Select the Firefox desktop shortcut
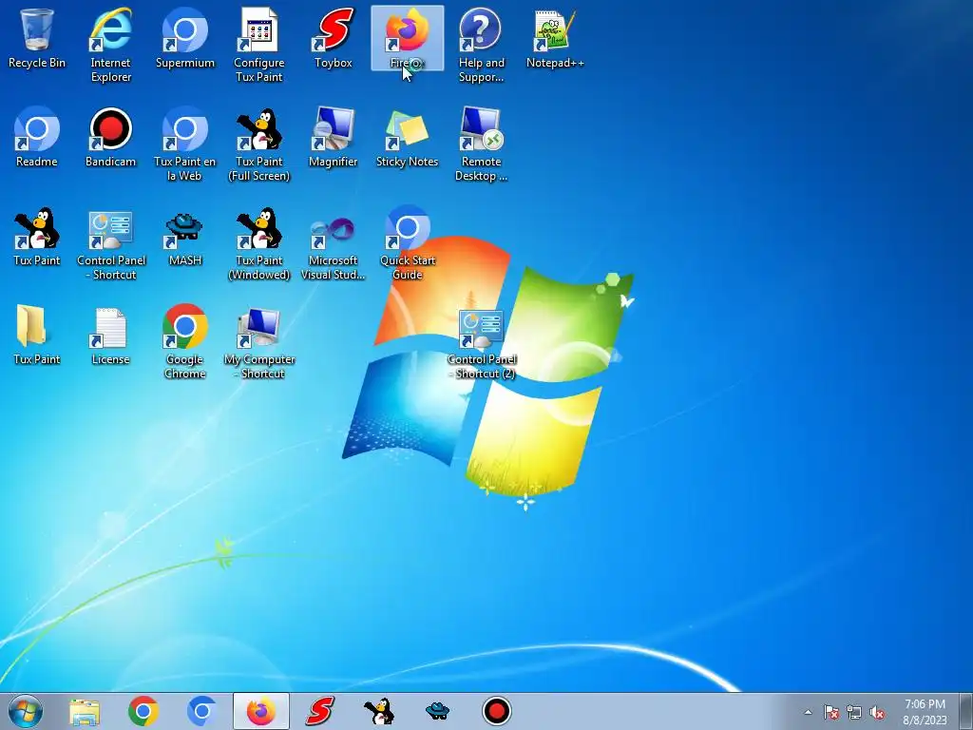The width and height of the screenshot is (973, 730). pyautogui.click(x=407, y=38)
